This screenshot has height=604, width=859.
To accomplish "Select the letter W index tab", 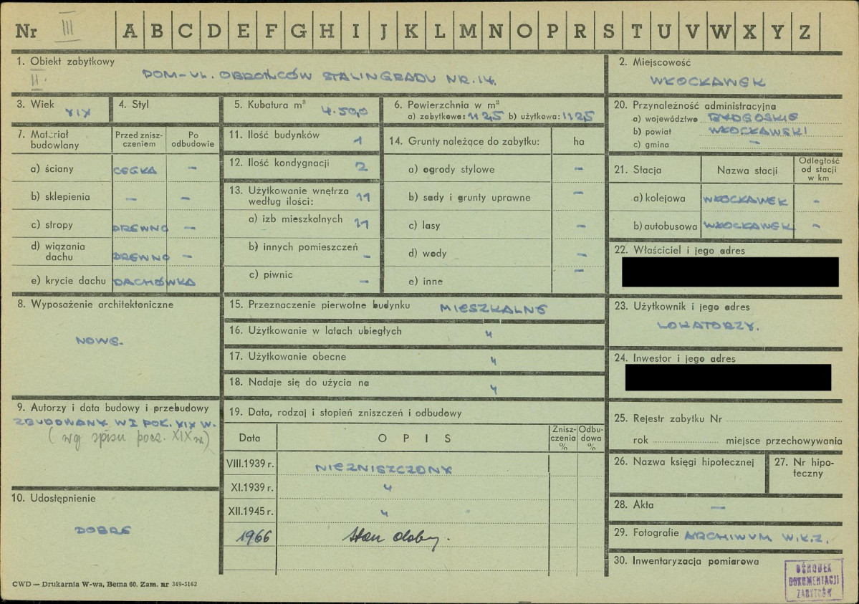I will 721,32.
